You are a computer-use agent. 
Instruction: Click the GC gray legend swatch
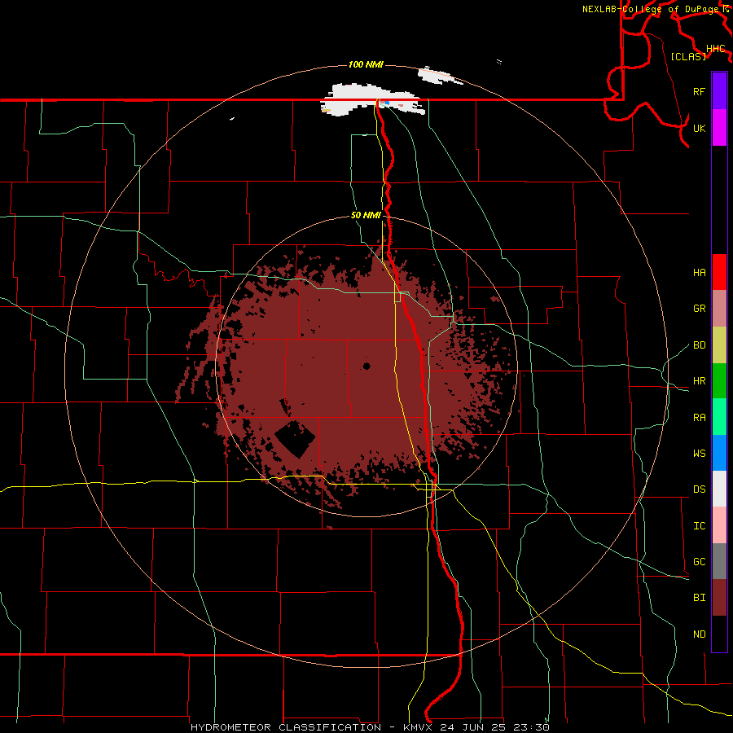pos(719,561)
